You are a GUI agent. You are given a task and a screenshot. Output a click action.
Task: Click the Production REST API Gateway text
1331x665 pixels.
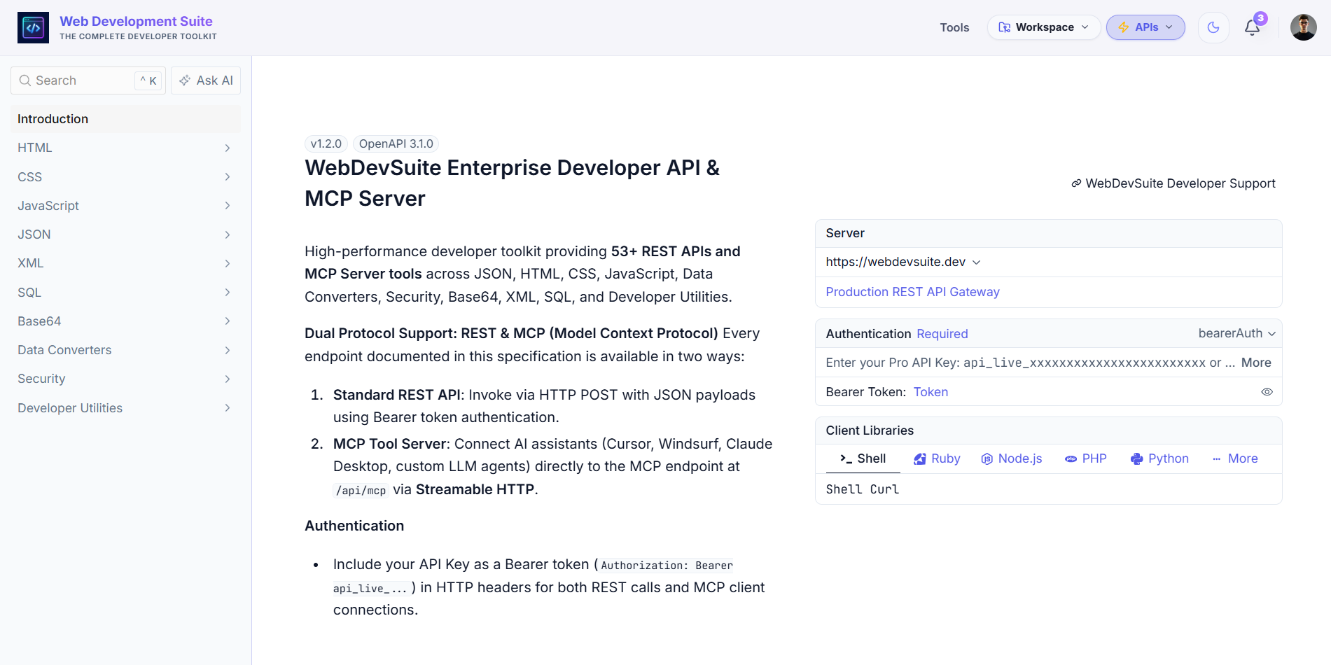[x=912, y=292]
